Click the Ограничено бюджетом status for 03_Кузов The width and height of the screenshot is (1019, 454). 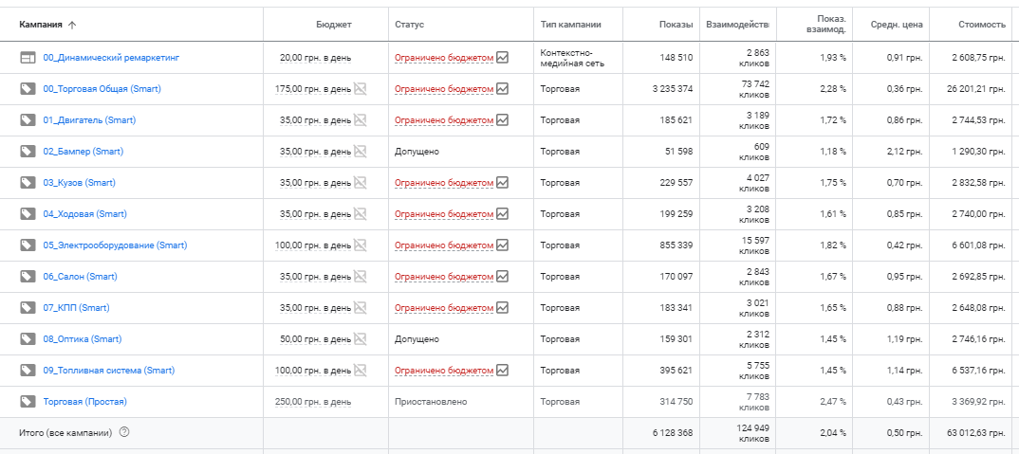(444, 183)
